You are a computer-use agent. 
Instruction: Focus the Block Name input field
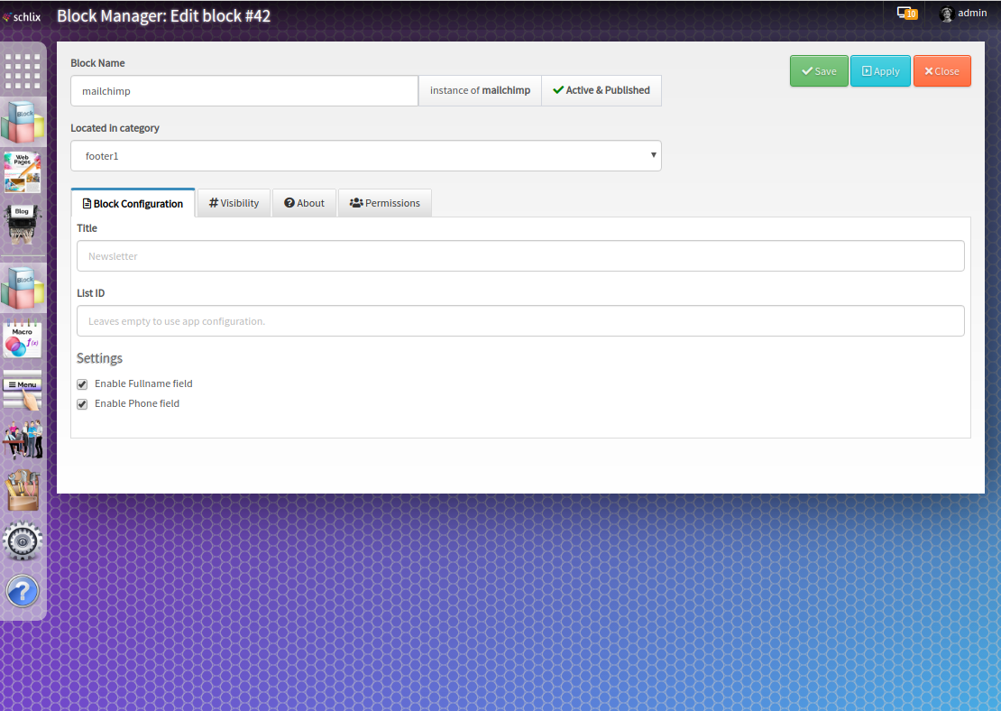(x=244, y=91)
